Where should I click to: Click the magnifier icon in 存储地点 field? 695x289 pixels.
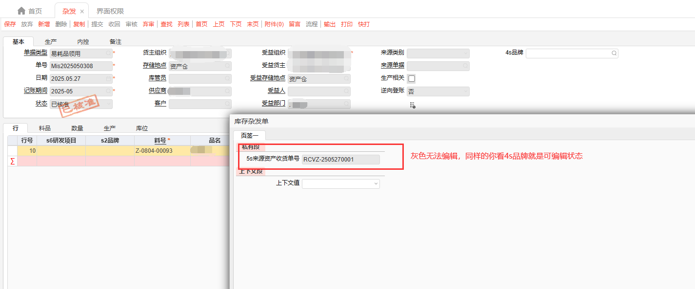pos(227,66)
